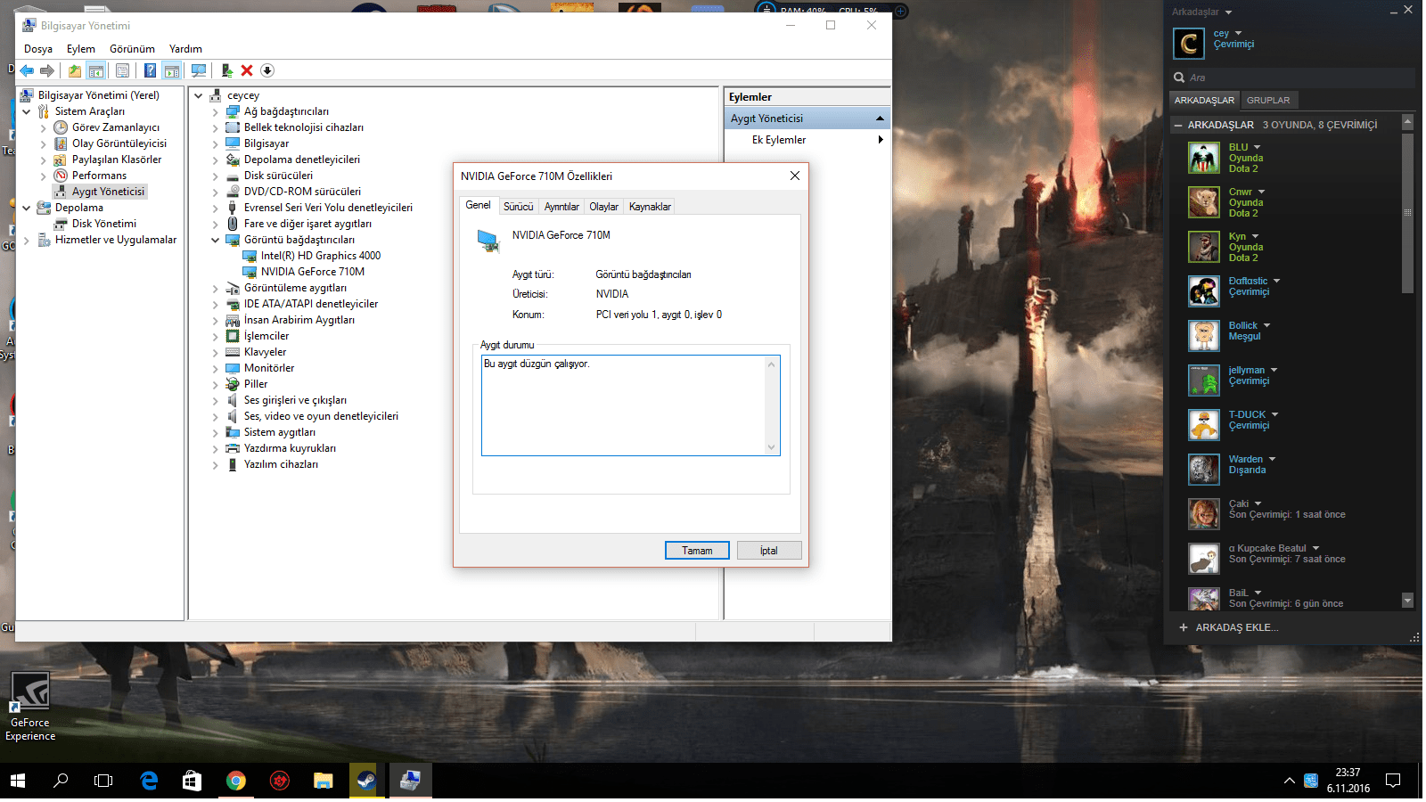
Task: Click the device status text box
Action: (630, 405)
